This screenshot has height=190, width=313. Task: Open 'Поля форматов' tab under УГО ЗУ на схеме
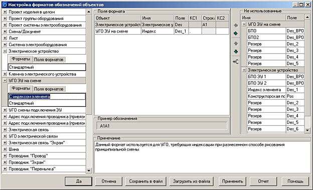click(49, 89)
